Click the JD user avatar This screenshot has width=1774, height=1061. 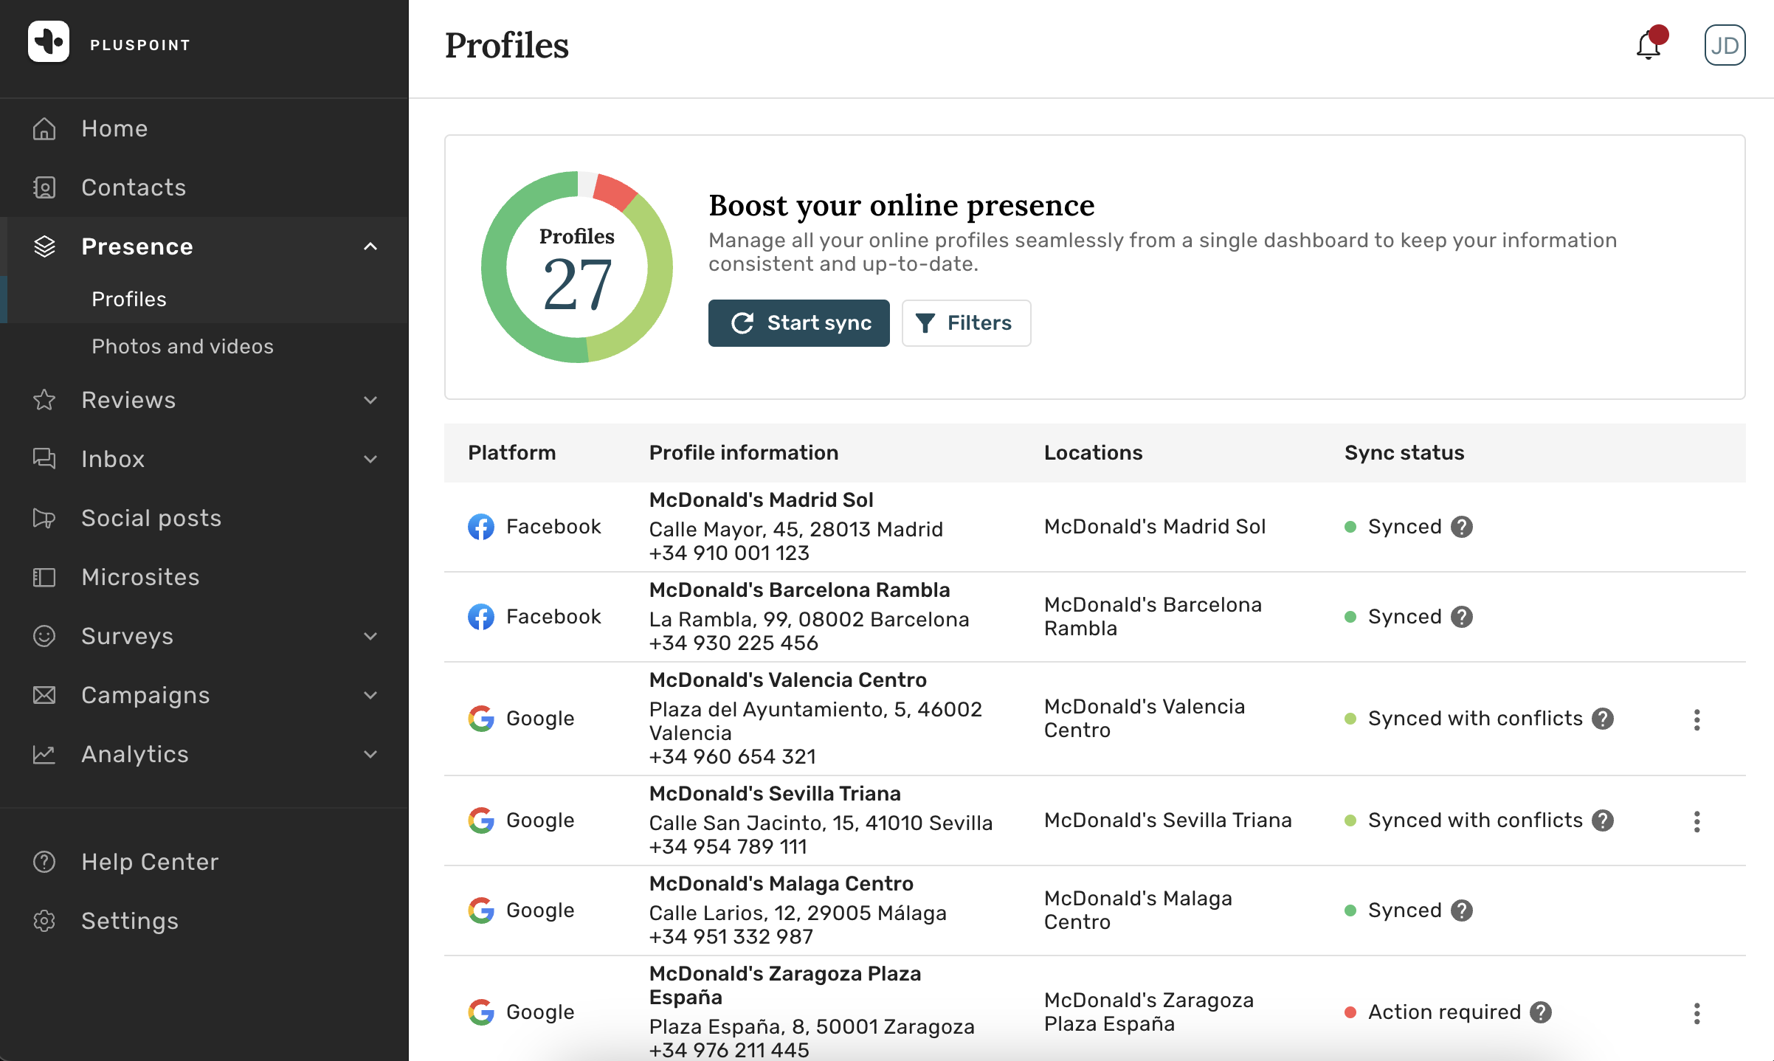pos(1724,46)
